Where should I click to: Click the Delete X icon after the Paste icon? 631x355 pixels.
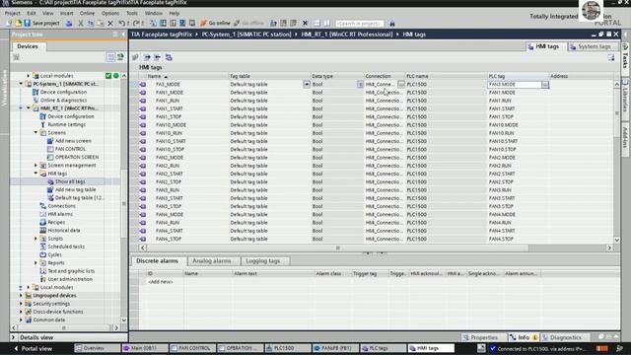click(110, 23)
